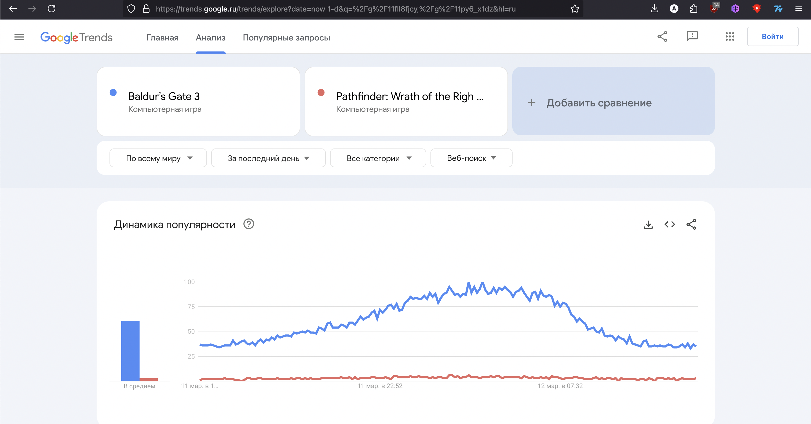Click blue dot beside Baldur's Gate 3

tap(113, 92)
